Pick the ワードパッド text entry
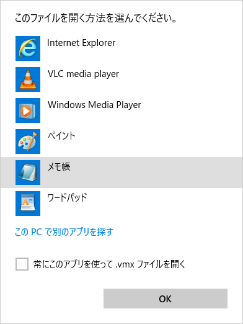 pyautogui.click(x=68, y=198)
